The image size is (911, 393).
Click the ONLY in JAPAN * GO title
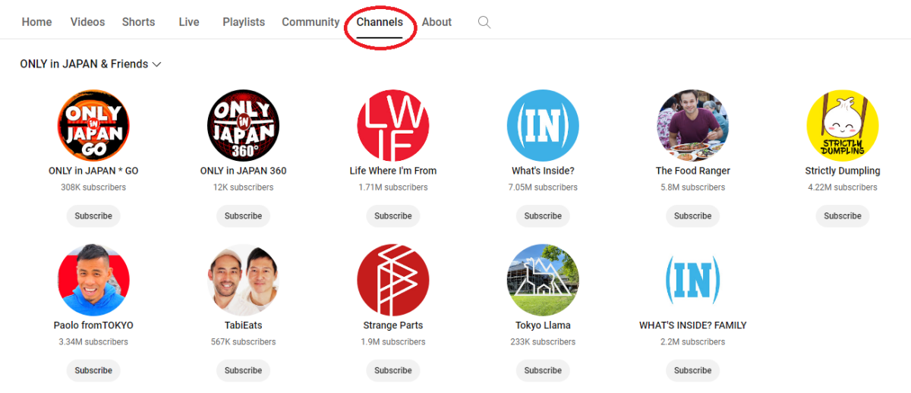[x=93, y=171]
